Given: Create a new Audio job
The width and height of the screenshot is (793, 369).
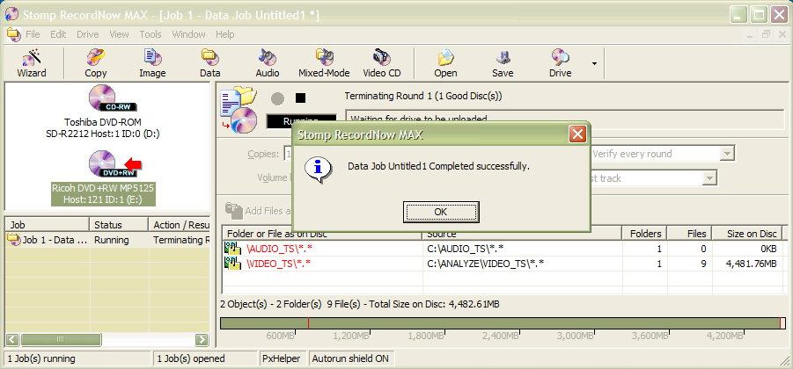Looking at the screenshot, I should click(x=267, y=63).
